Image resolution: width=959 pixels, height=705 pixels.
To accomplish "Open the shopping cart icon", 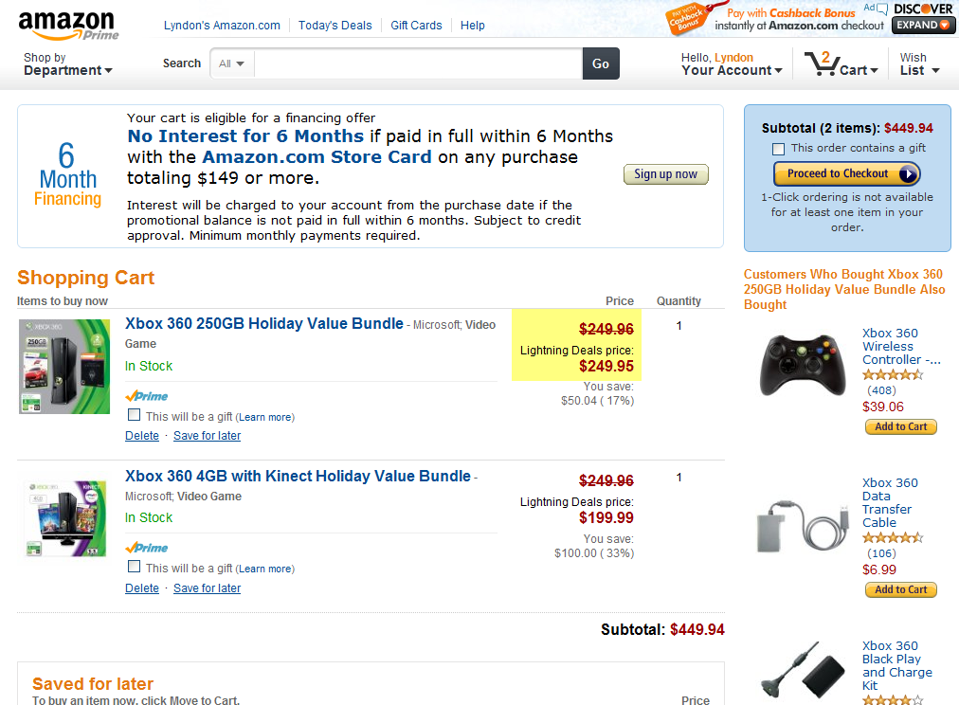I will pos(821,64).
